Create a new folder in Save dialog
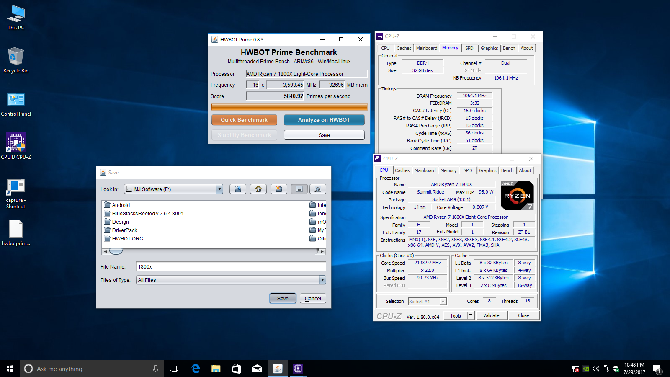The height and width of the screenshot is (377, 670). pos(279,189)
